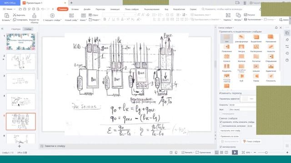The height and width of the screenshot is (163, 291).
Task: Apply the Колесо transition
Action: click(226, 58)
